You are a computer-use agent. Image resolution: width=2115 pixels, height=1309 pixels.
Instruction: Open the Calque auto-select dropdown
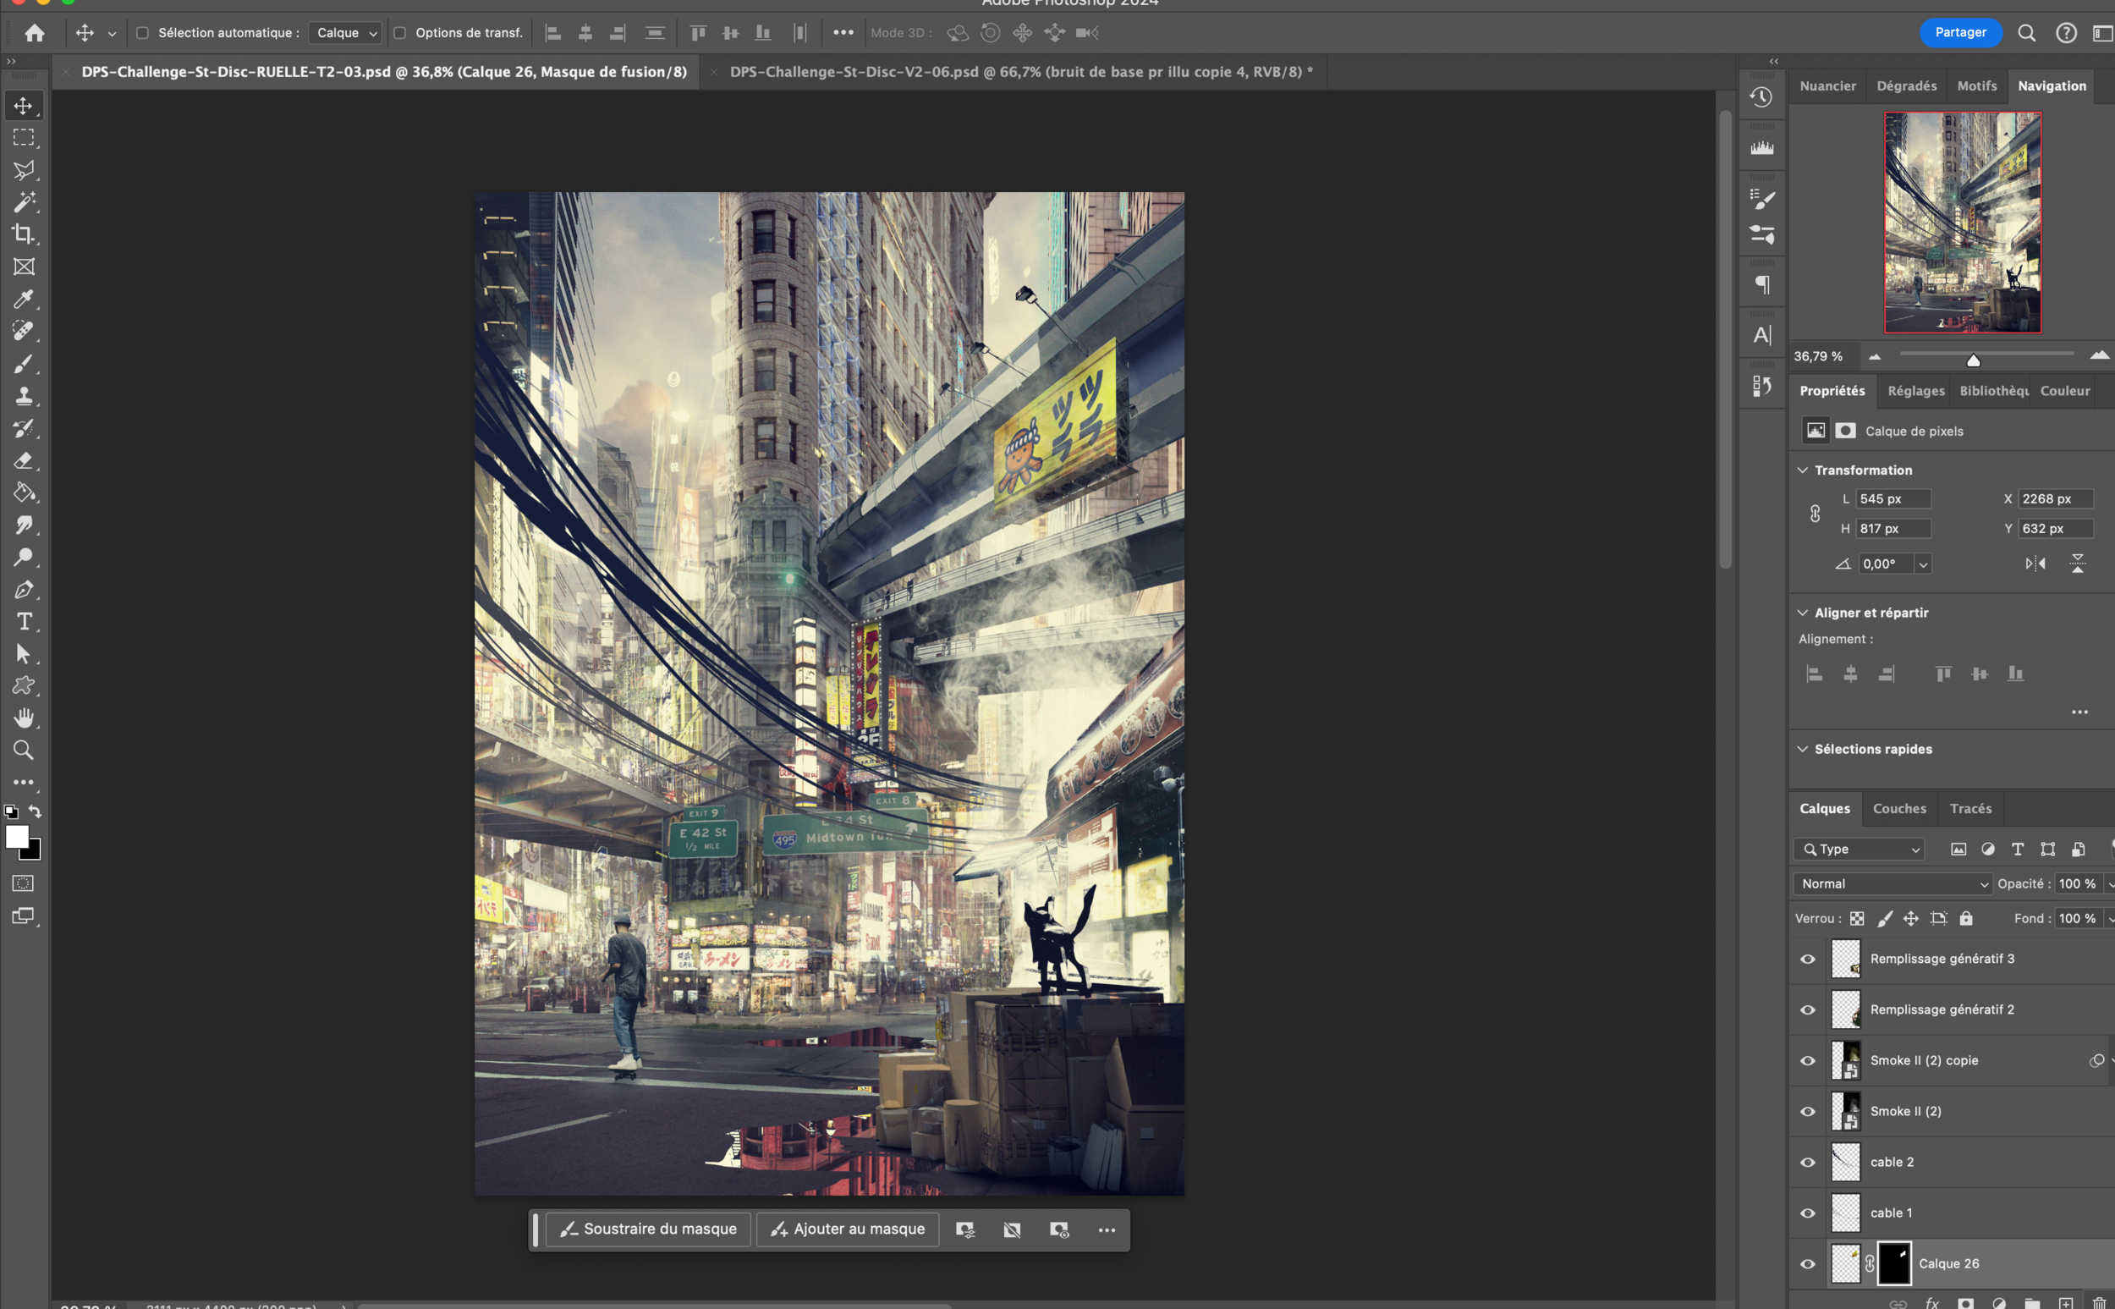346,33
